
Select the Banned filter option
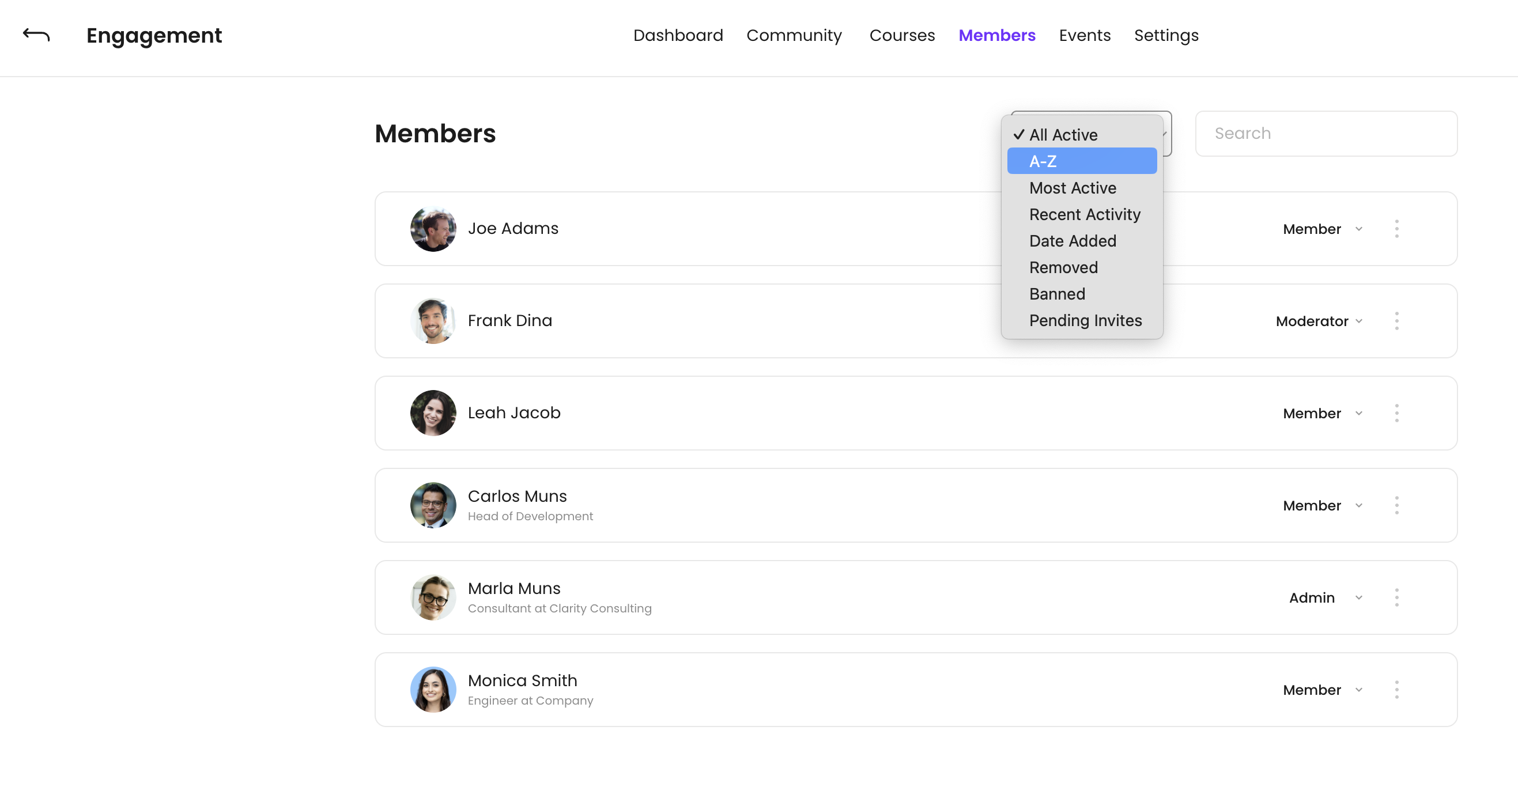[1056, 294]
